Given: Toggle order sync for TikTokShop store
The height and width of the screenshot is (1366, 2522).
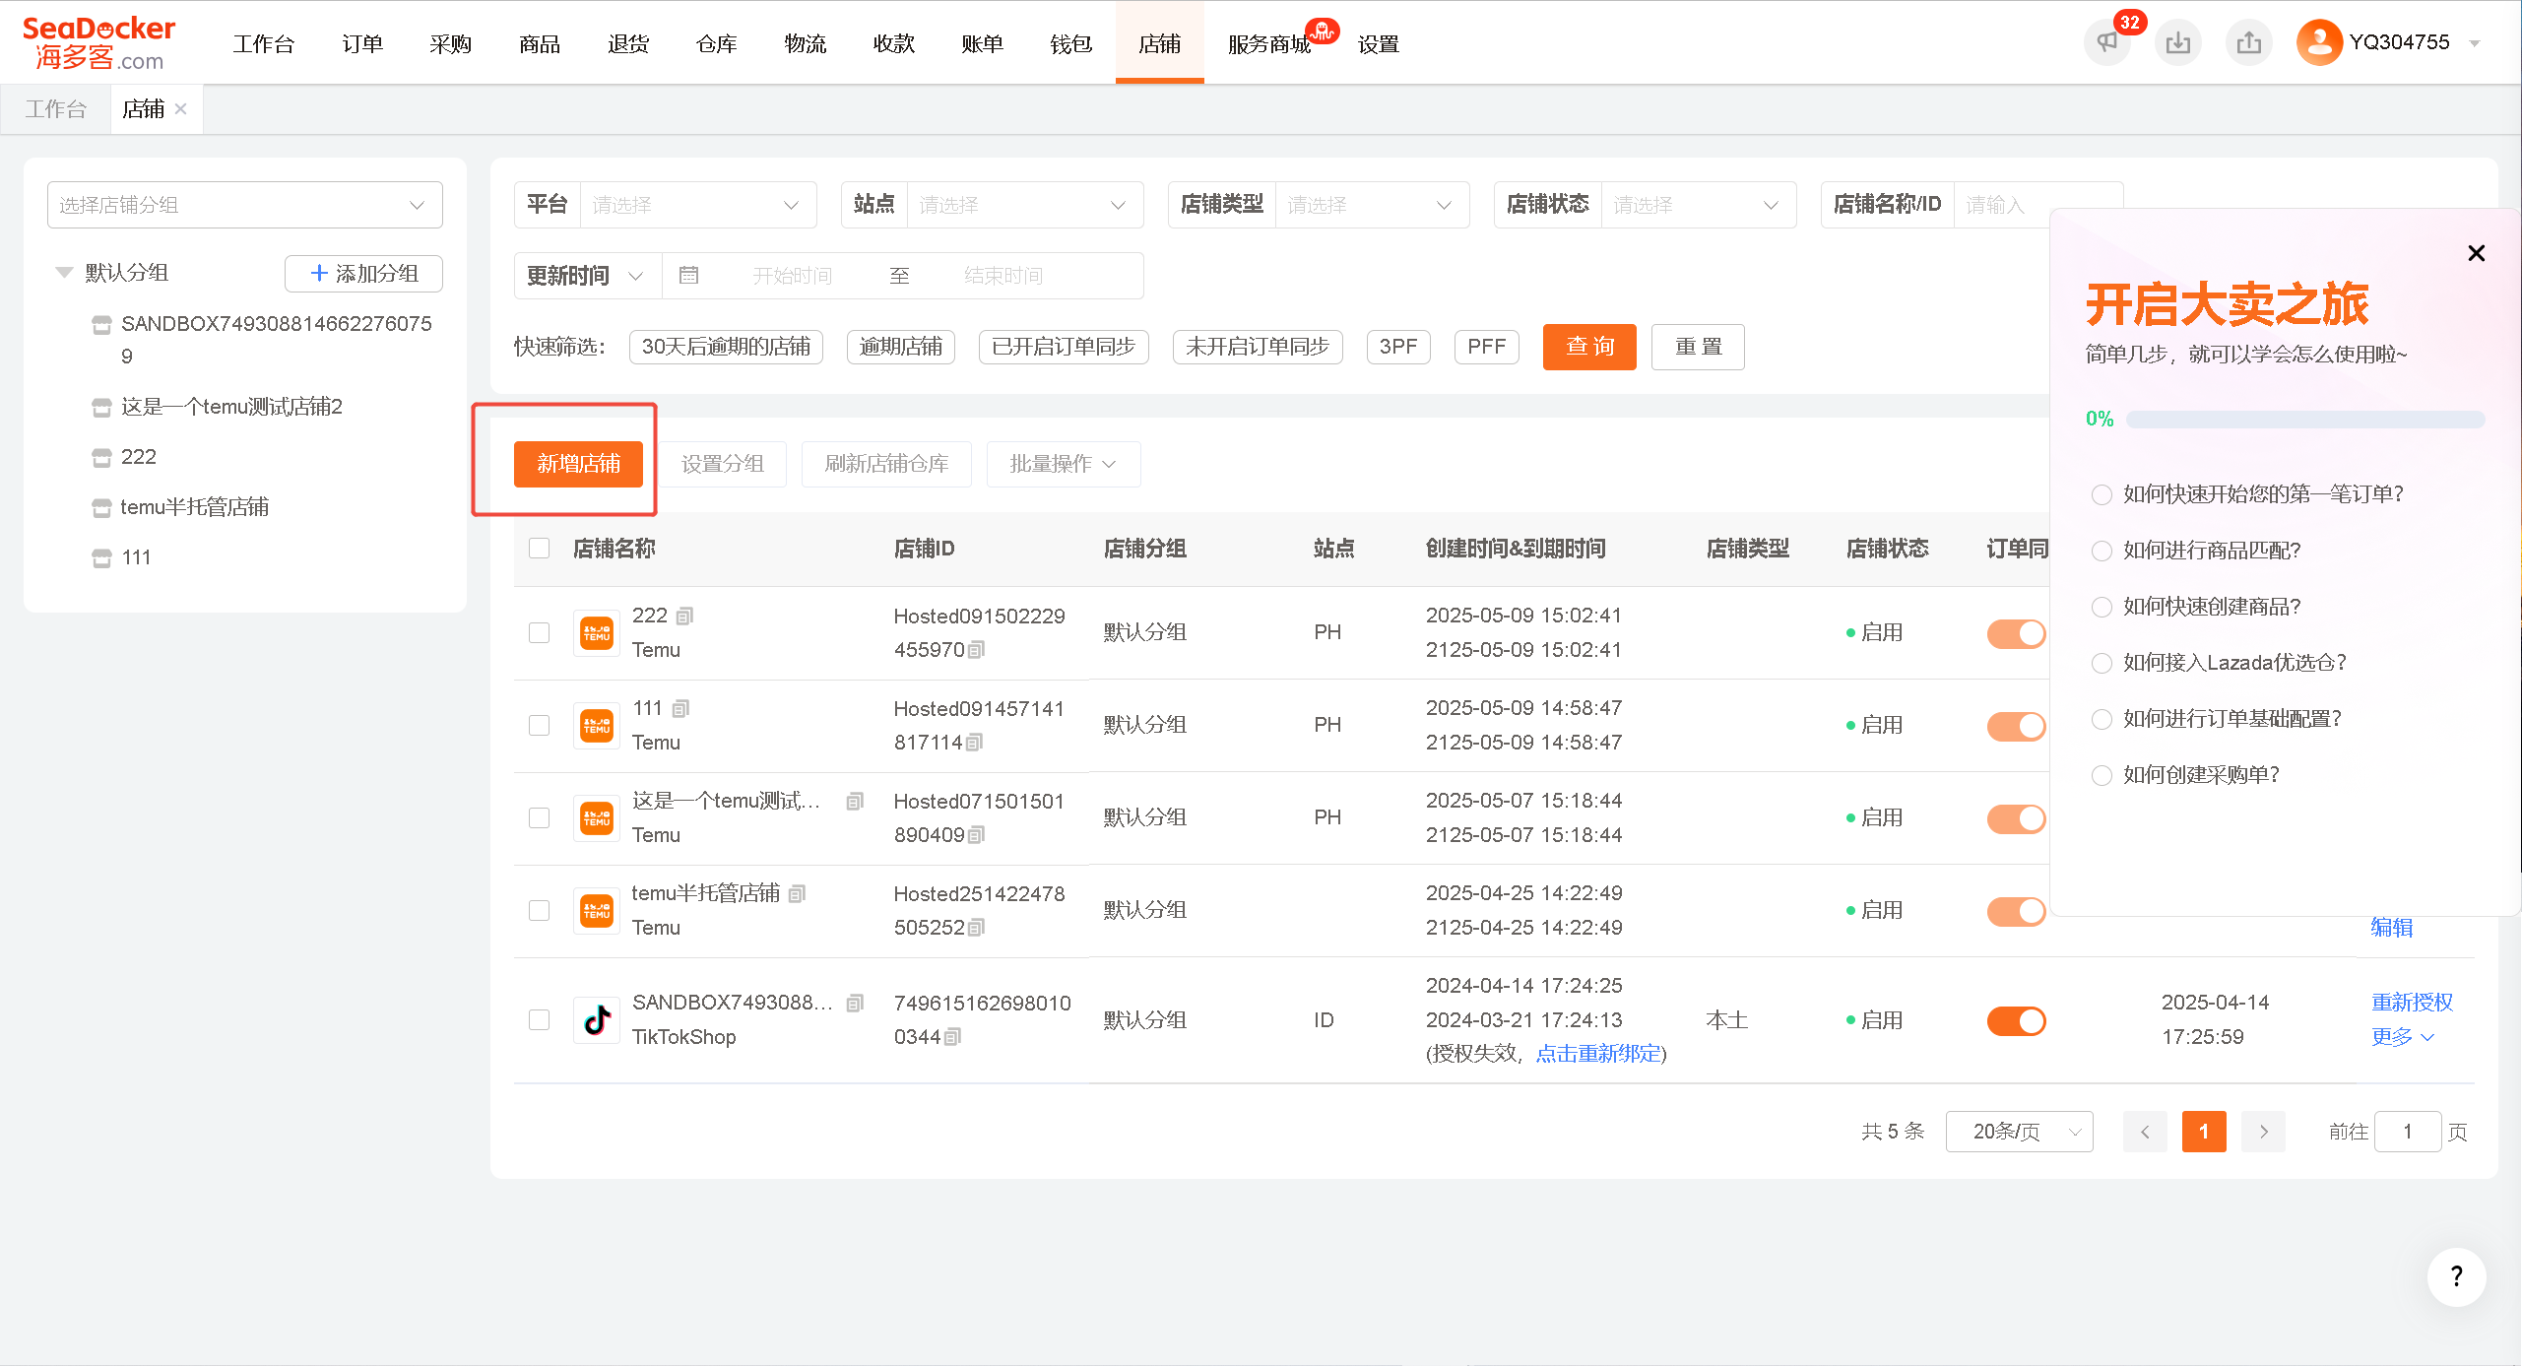Looking at the screenshot, I should [2016, 1020].
